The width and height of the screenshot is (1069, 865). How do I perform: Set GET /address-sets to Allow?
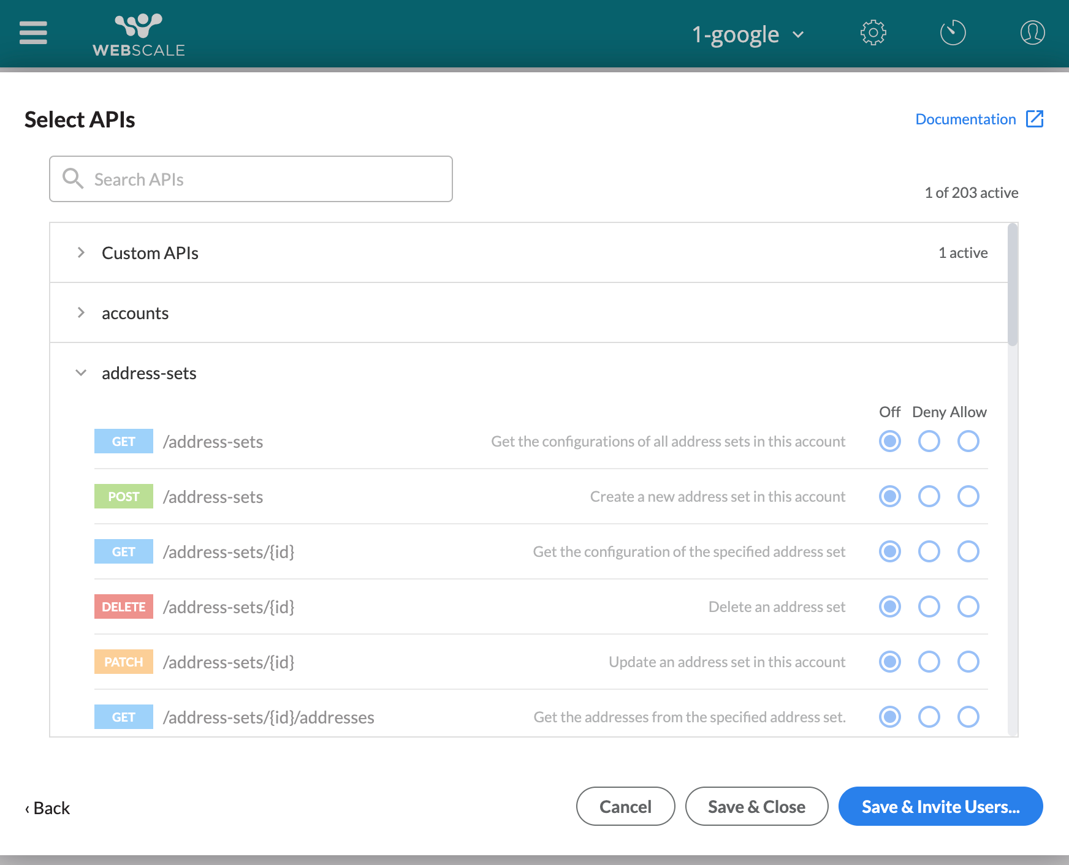968,441
